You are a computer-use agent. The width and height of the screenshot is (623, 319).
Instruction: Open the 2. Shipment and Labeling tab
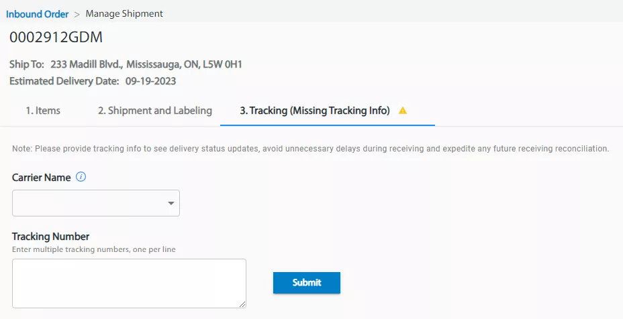pos(155,111)
